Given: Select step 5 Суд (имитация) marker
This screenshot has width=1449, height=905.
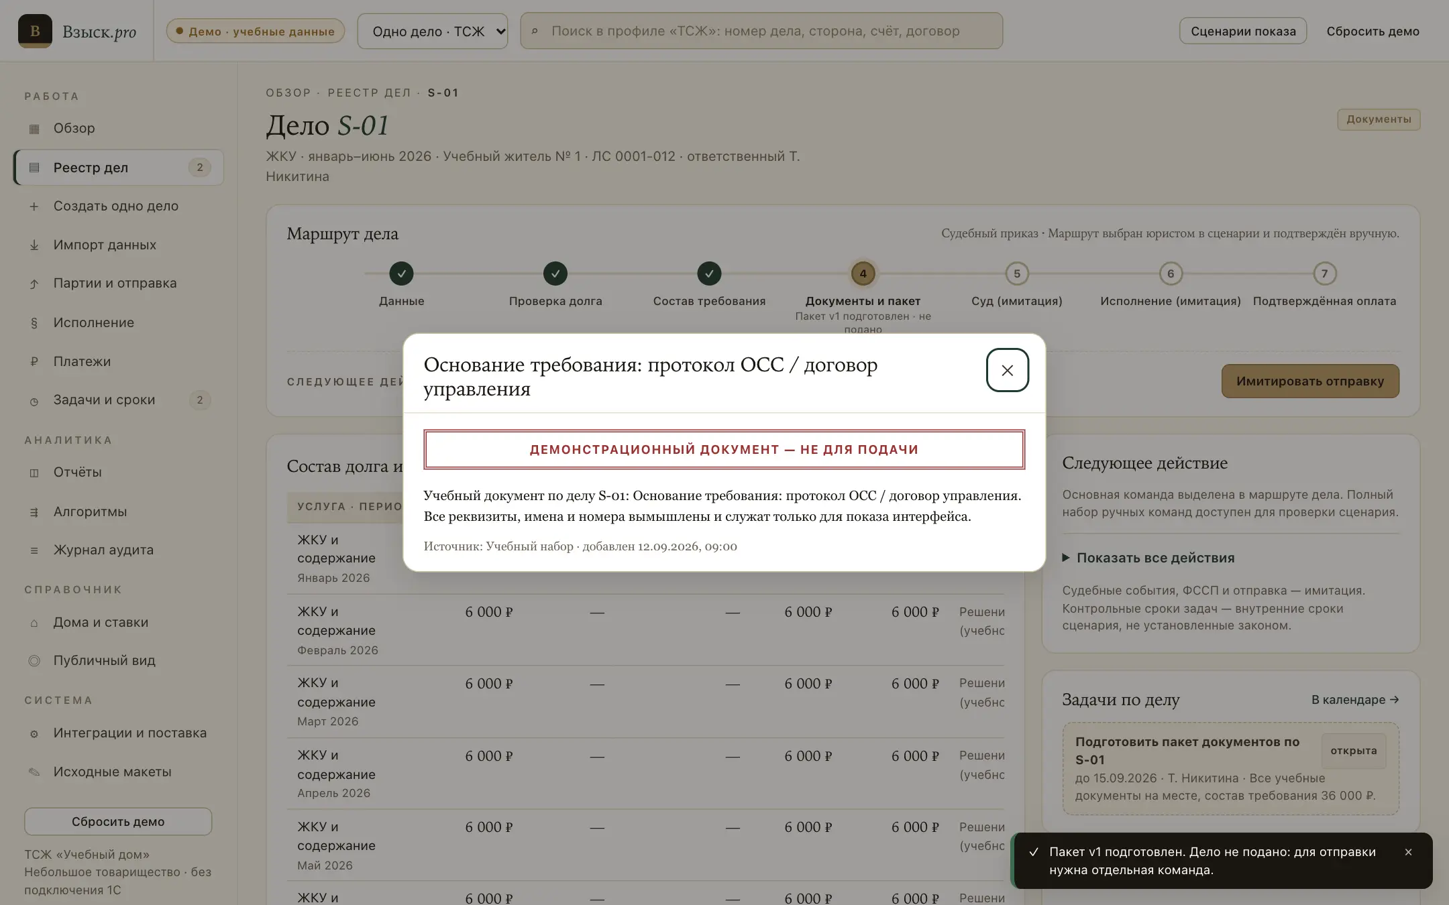Looking at the screenshot, I should (1017, 274).
